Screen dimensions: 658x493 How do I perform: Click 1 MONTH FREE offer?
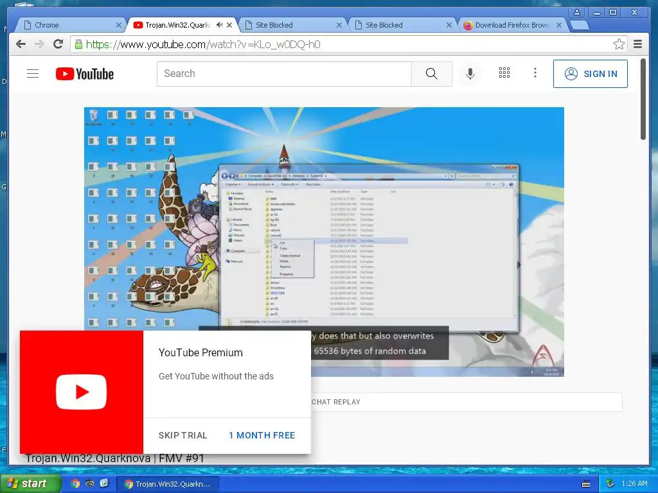pyautogui.click(x=262, y=436)
